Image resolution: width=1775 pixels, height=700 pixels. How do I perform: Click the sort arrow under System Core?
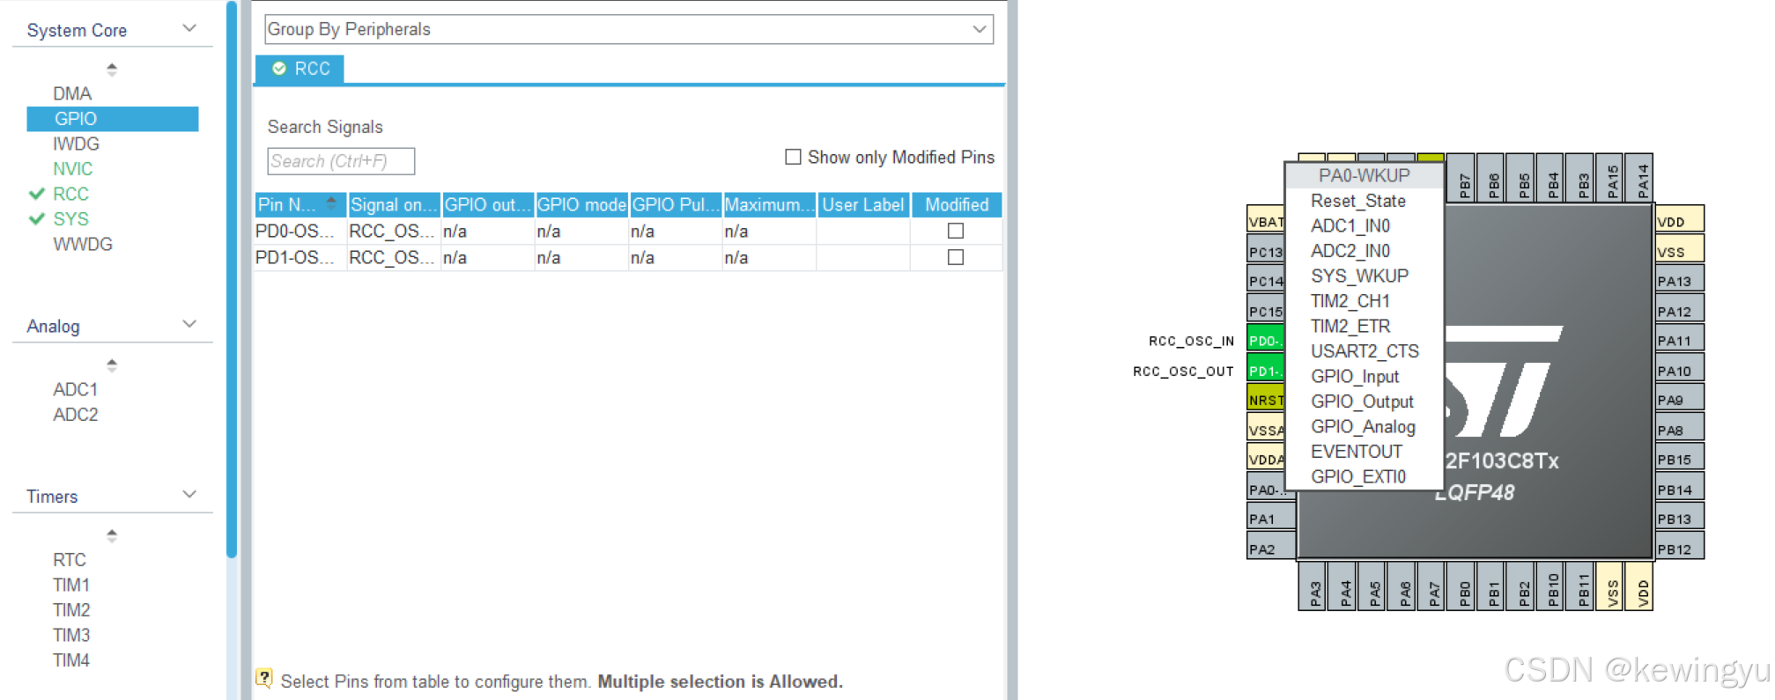(x=112, y=69)
